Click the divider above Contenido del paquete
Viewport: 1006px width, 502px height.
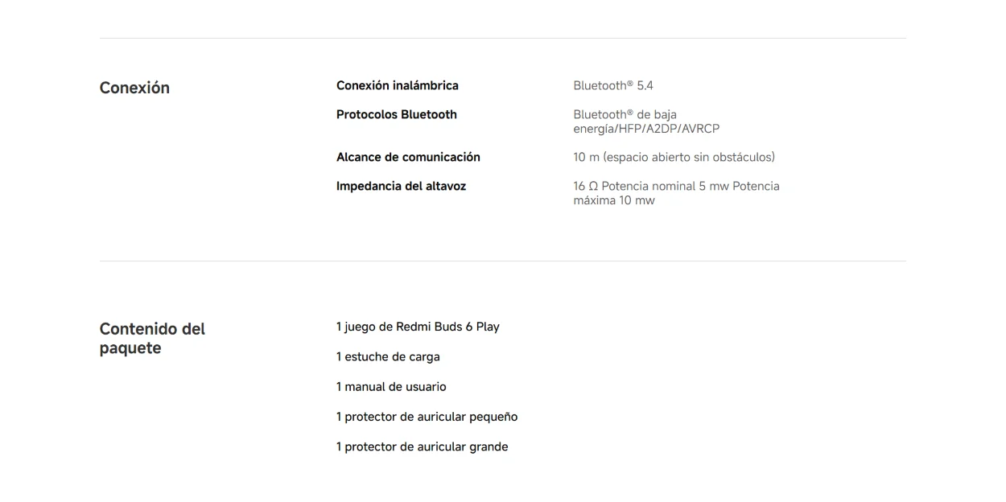point(503,261)
